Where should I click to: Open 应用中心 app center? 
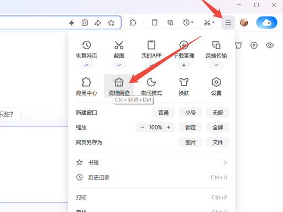pyautogui.click(x=86, y=87)
